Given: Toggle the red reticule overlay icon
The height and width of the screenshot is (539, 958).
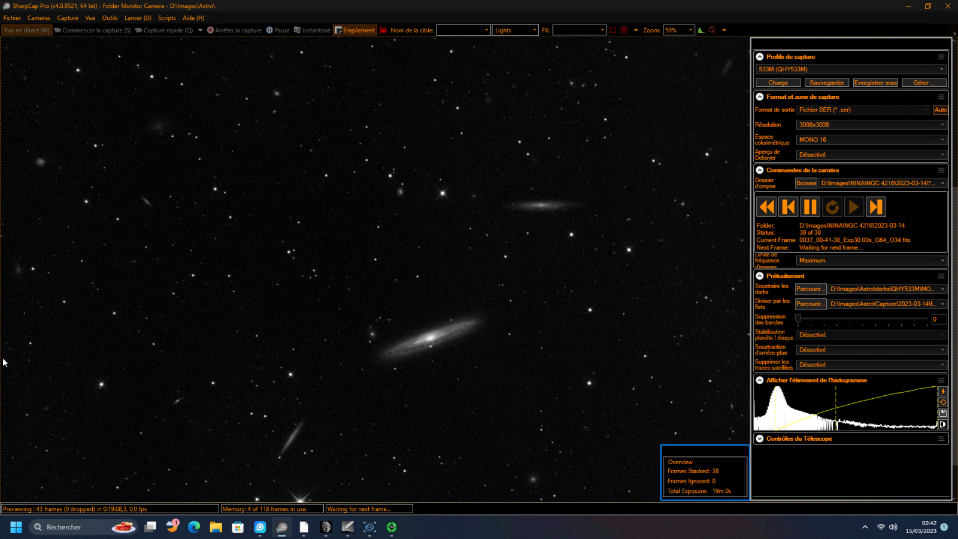Looking at the screenshot, I should point(624,30).
